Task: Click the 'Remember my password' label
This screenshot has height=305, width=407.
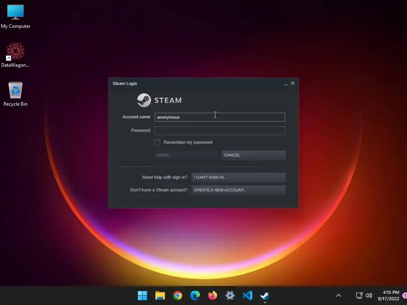Action: (188, 142)
